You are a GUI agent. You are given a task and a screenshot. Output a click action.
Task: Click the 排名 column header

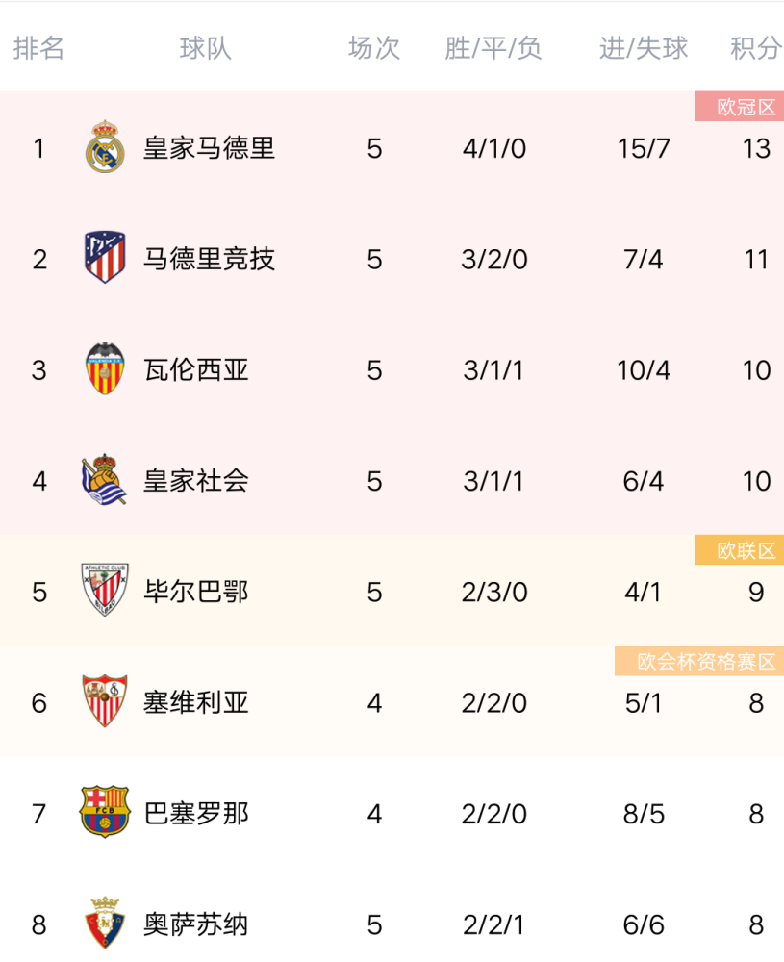click(x=38, y=48)
